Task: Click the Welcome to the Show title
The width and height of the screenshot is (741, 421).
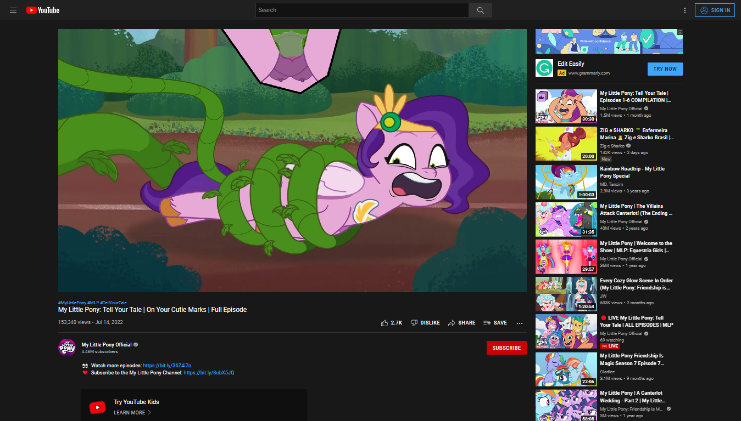Action: point(636,247)
